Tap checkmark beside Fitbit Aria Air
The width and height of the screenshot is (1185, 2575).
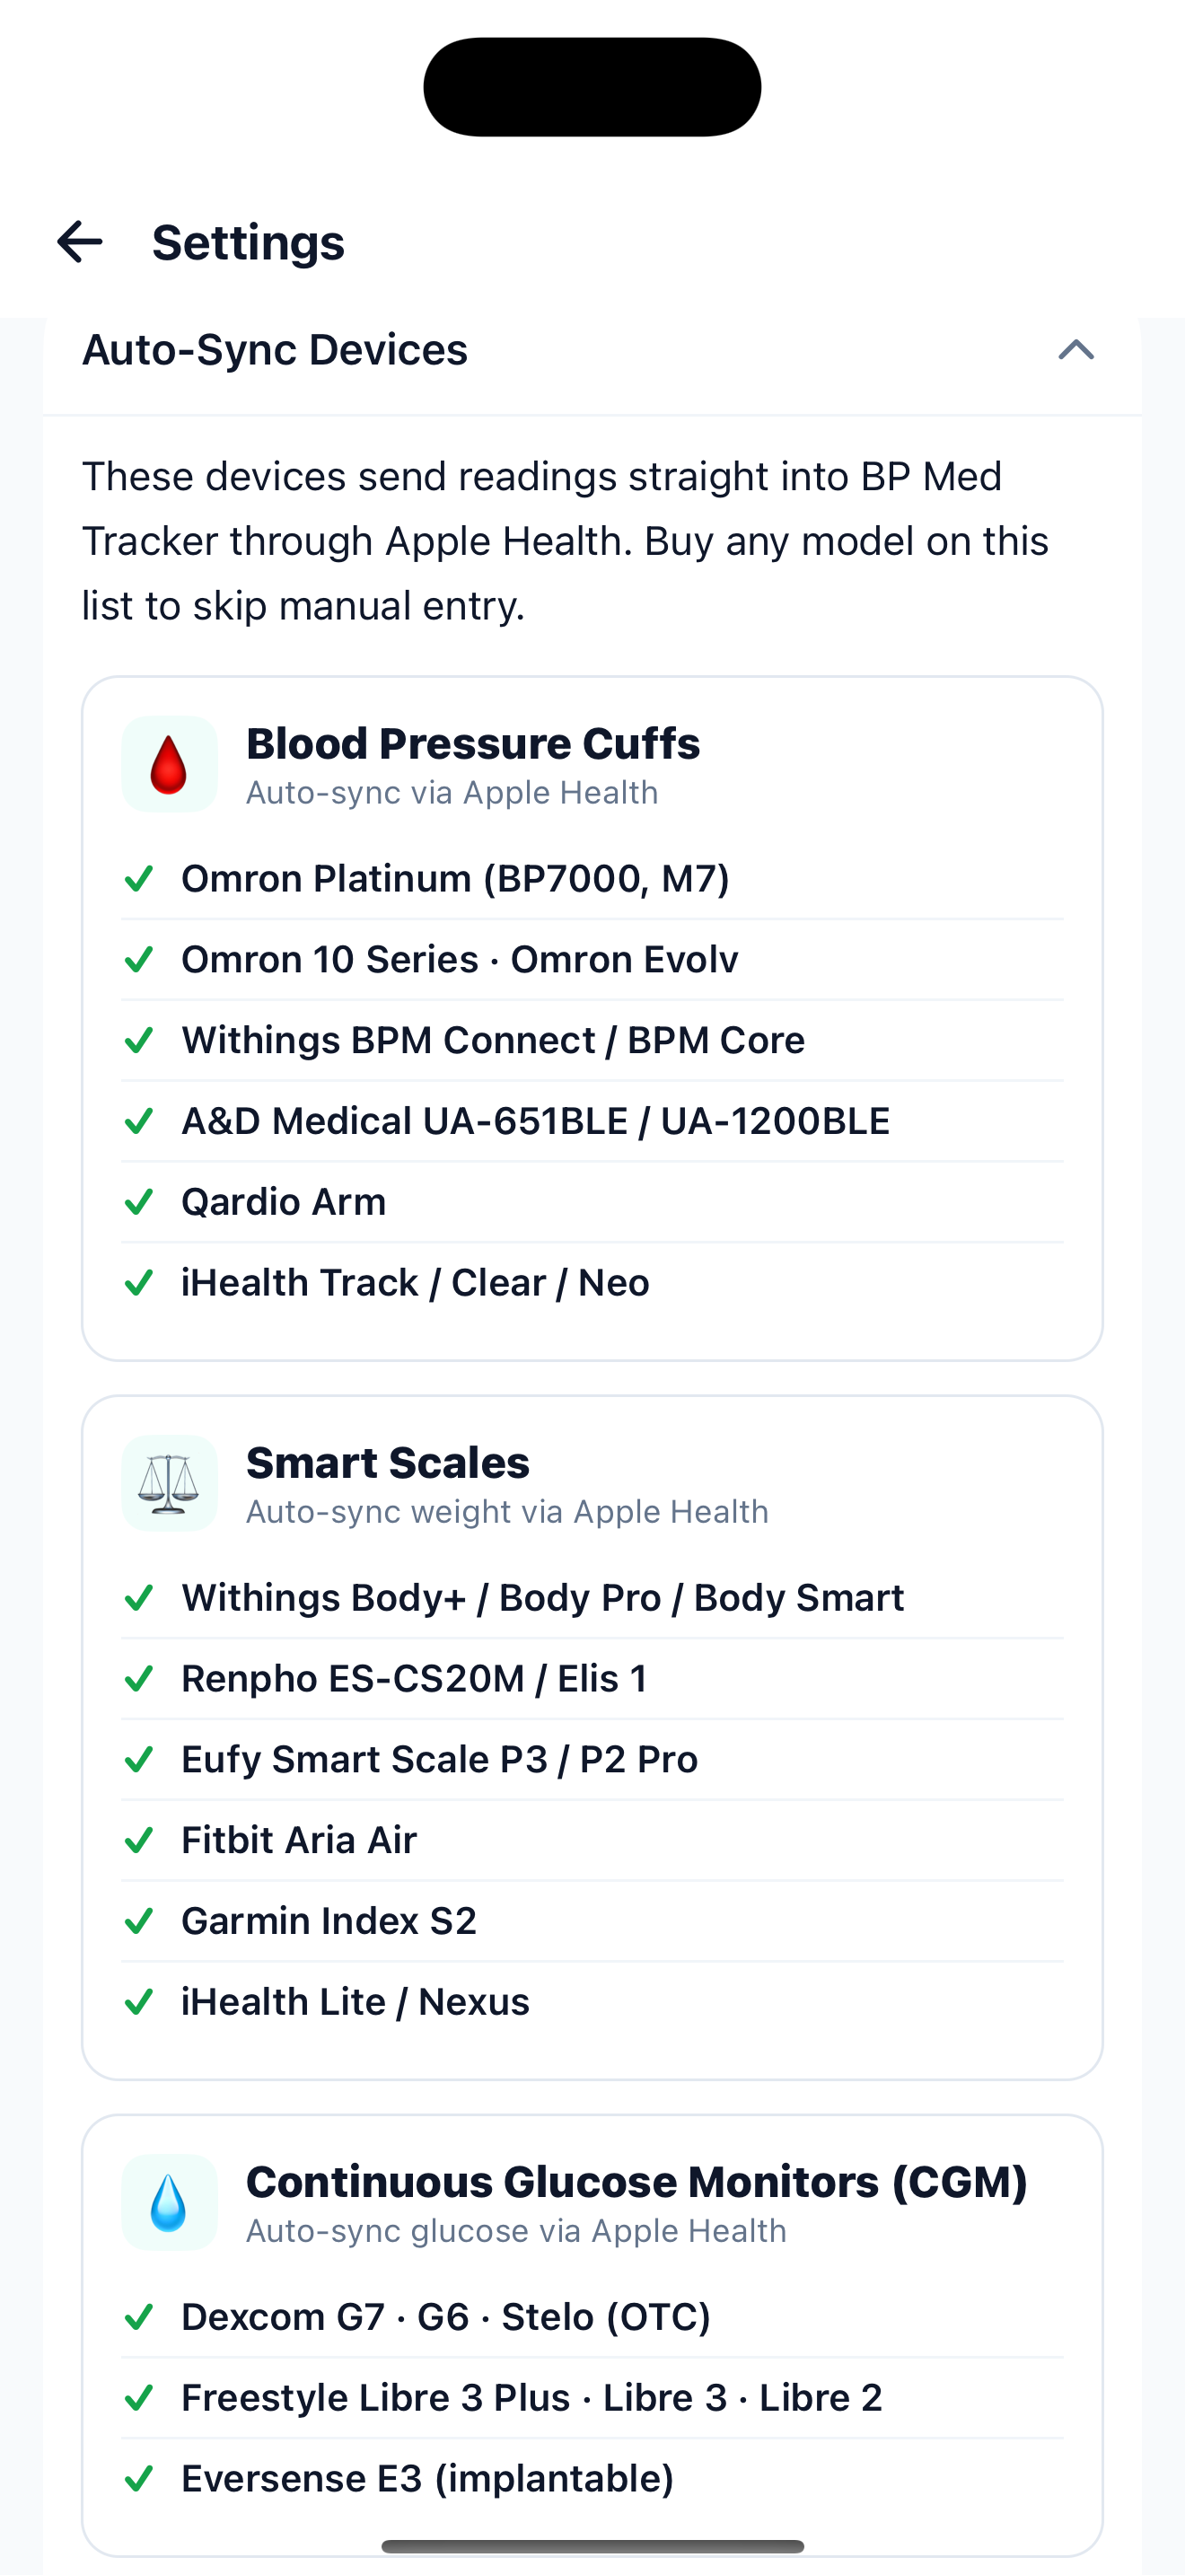pos(139,1841)
